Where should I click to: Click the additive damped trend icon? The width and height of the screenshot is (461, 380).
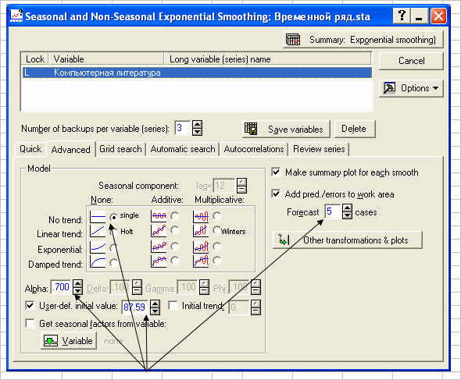[x=159, y=261]
